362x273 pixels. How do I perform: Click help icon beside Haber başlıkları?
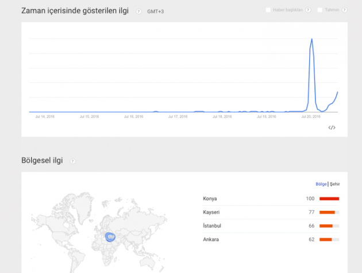coord(308,10)
